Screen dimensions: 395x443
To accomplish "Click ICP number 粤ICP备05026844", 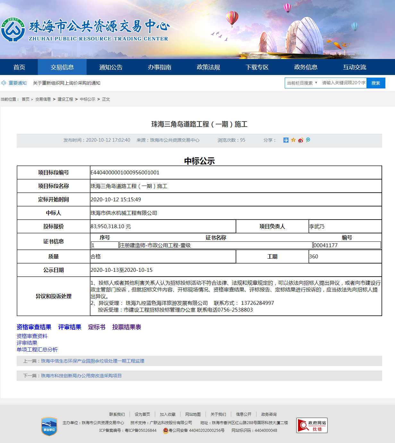I will (140, 430).
